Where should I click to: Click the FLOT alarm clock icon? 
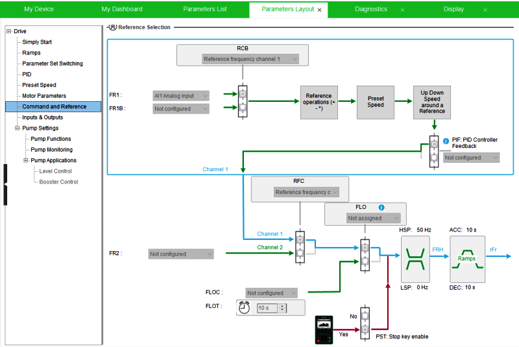click(244, 308)
